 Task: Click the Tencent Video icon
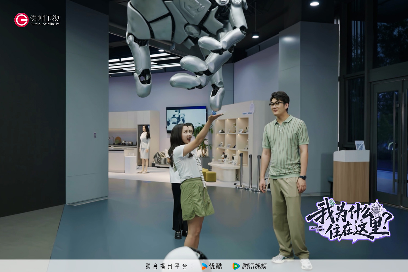click(236, 266)
